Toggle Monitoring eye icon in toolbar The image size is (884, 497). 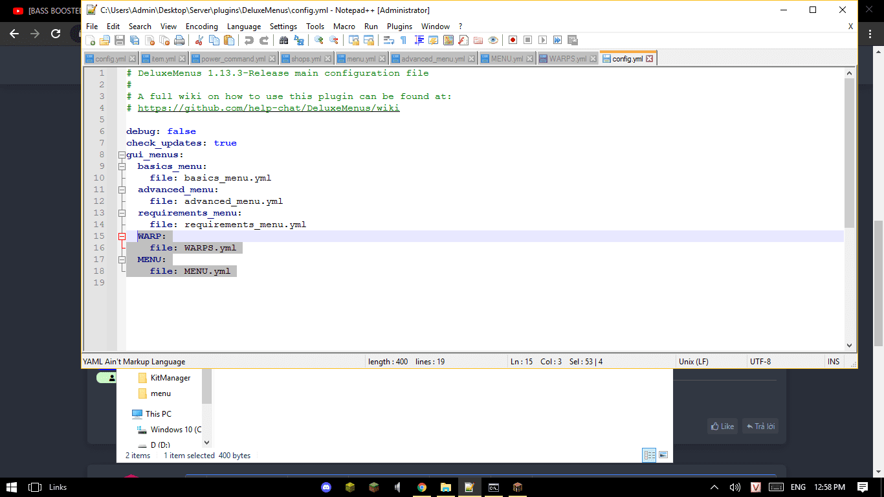493,40
